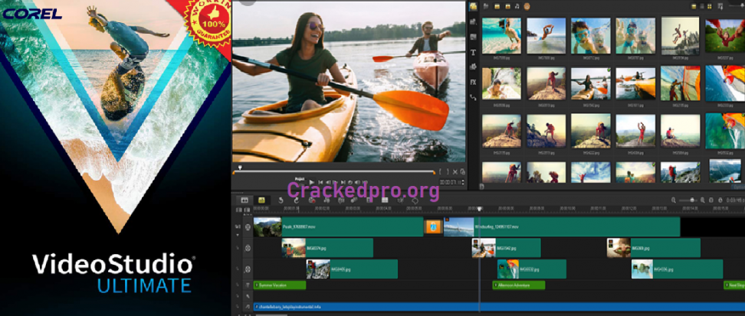Open the Auto Music icon
The height and width of the screenshot is (316, 745).
click(x=340, y=200)
